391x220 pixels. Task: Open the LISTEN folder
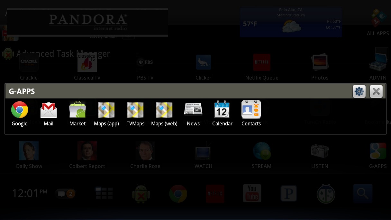[x=320, y=156]
